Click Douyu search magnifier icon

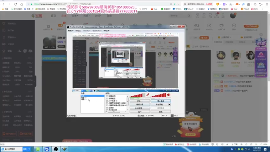click(x=189, y=16)
